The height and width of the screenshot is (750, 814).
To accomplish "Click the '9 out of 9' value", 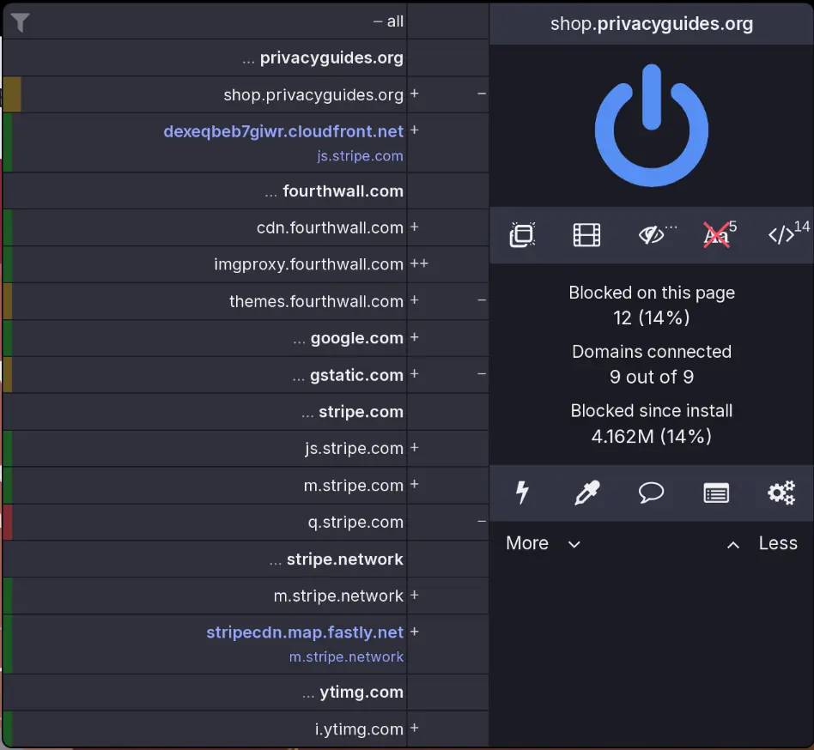I will click(x=652, y=377).
